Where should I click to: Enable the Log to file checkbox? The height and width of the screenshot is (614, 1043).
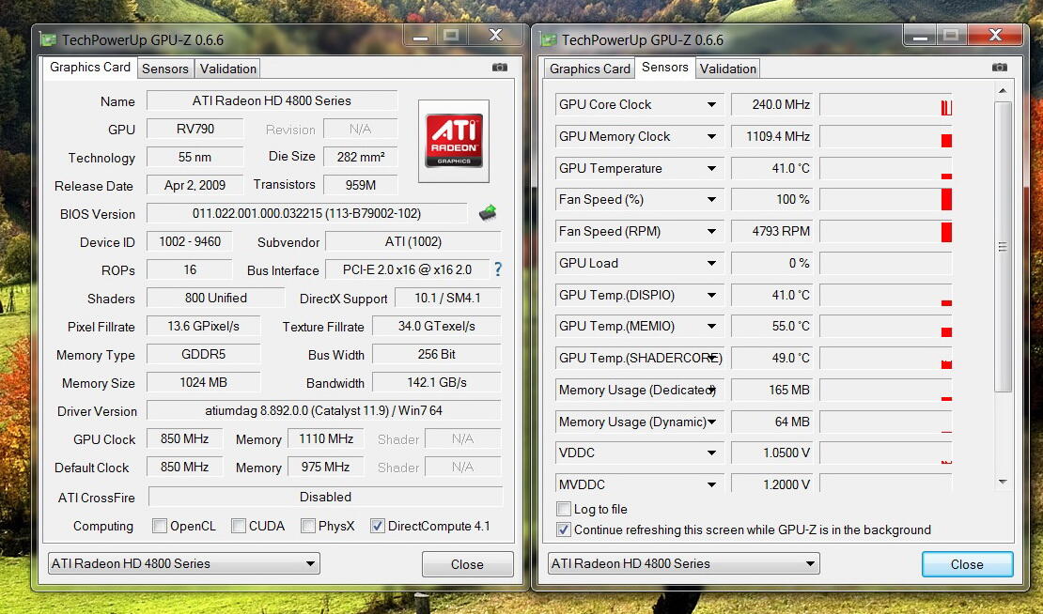(564, 509)
